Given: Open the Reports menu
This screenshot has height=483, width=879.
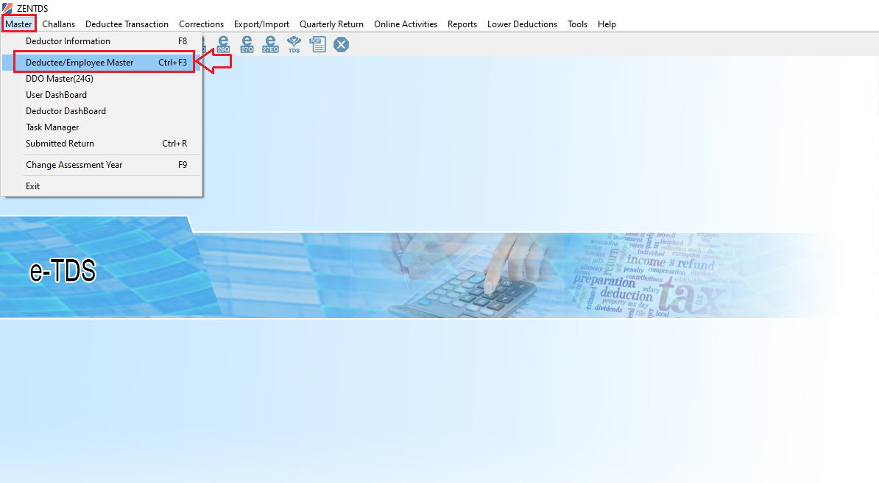Looking at the screenshot, I should click(x=462, y=24).
